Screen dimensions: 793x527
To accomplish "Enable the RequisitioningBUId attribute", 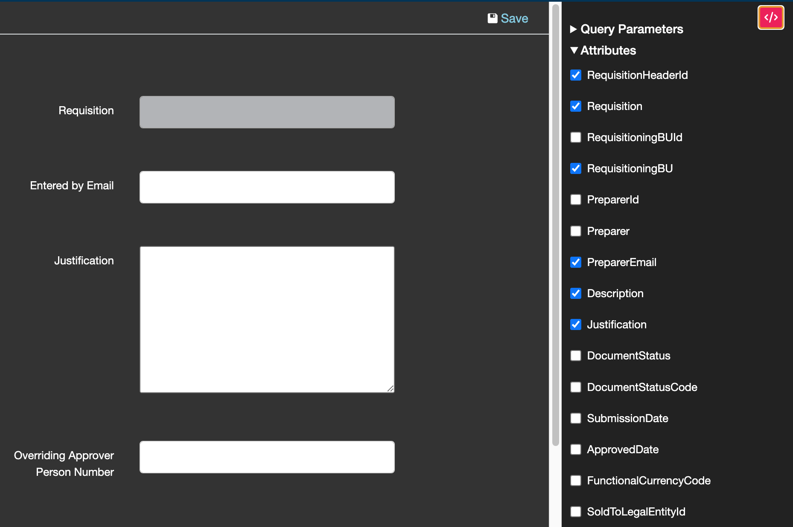I will tap(576, 137).
